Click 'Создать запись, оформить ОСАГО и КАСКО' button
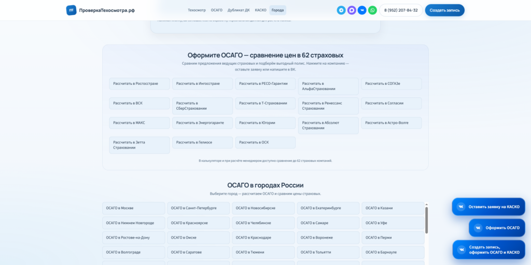The width and height of the screenshot is (531, 265). (x=488, y=249)
